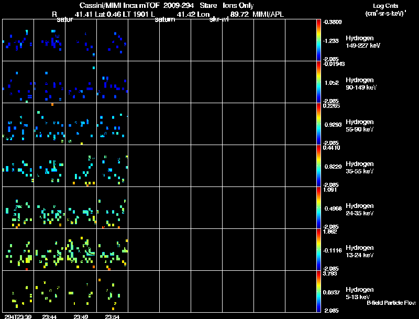The height and width of the screenshot is (319, 419).
Task: Click the Hydrogen 149-227 keV panel at 23:39
Action: click(x=18, y=40)
